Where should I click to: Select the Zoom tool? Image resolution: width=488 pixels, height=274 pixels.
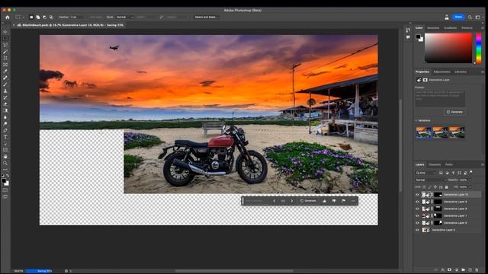(5, 163)
